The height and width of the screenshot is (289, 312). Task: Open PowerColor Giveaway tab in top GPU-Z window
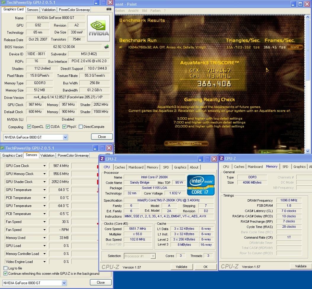click(x=74, y=9)
